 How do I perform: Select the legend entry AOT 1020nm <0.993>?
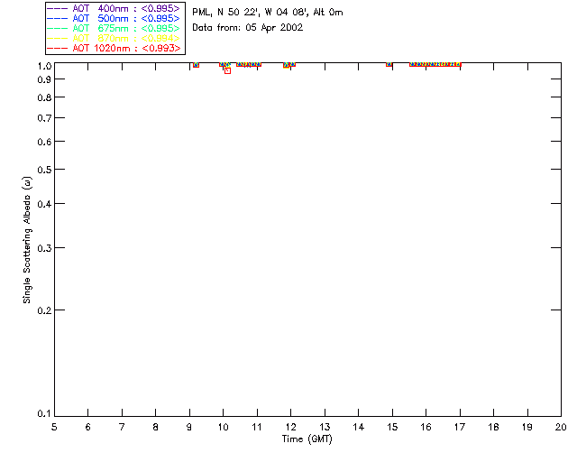[x=114, y=48]
